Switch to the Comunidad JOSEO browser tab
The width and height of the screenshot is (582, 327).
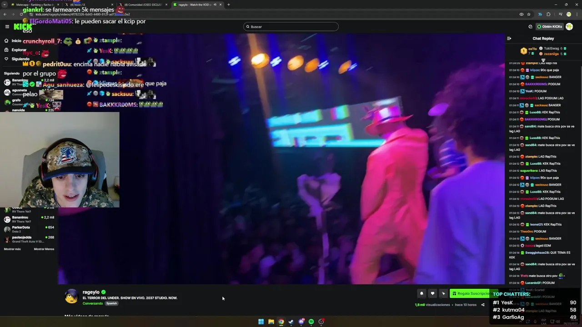click(143, 5)
